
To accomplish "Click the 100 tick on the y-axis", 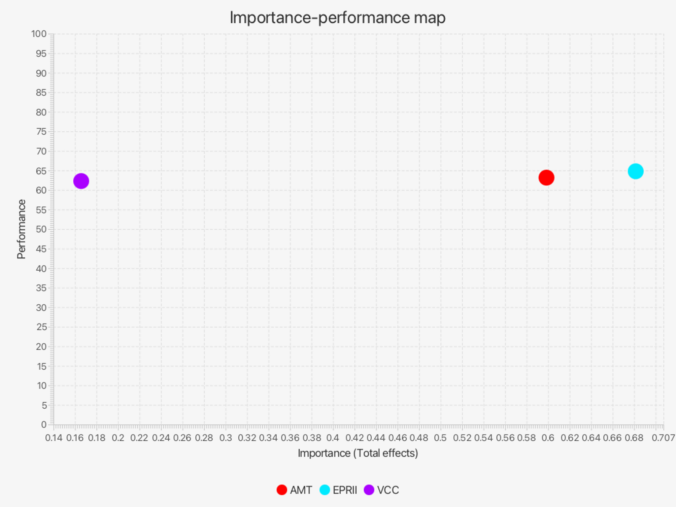I will (x=39, y=34).
